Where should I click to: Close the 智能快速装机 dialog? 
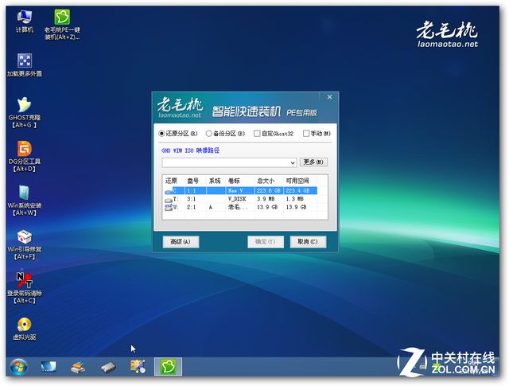(x=329, y=97)
